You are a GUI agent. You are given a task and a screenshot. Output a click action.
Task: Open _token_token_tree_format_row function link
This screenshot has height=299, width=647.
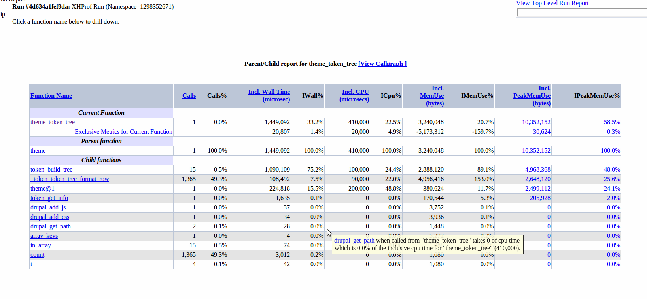70,179
